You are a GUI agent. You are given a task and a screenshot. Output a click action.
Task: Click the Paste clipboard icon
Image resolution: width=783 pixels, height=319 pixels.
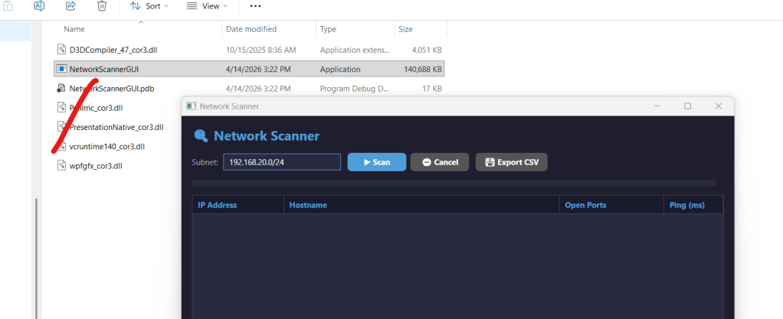click(8, 6)
